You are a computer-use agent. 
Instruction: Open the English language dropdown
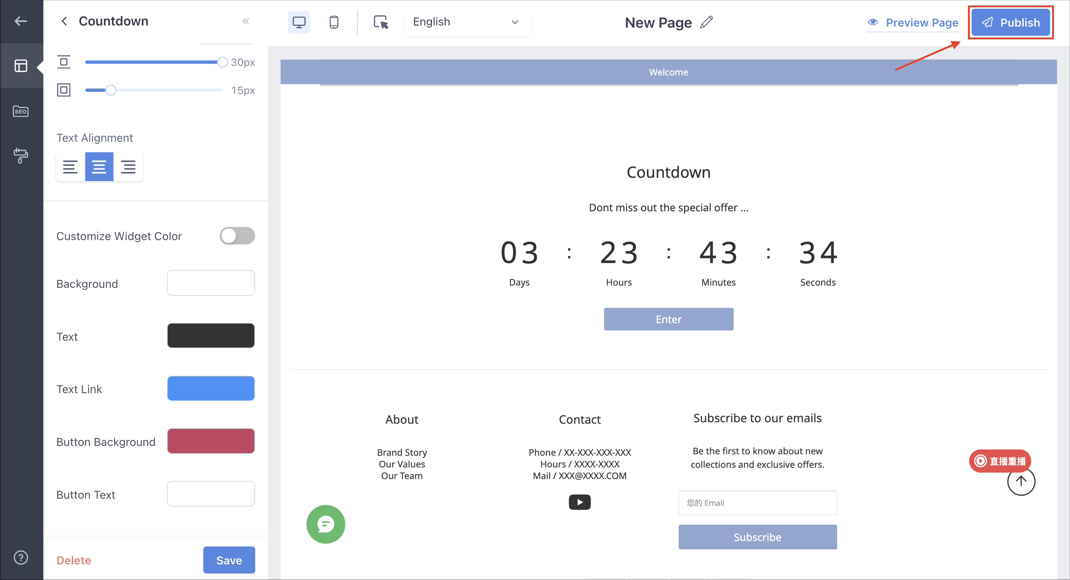pos(468,22)
